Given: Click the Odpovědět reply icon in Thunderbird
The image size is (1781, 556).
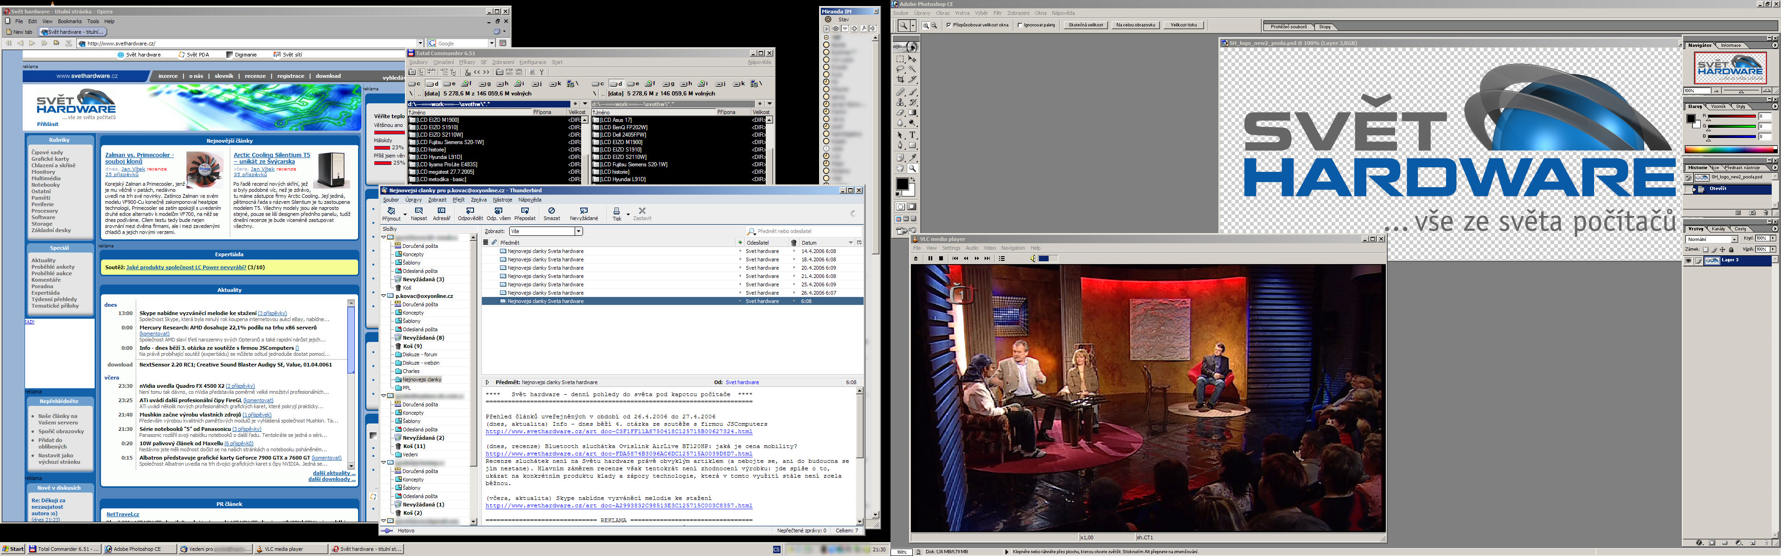Looking at the screenshot, I should coord(470,211).
